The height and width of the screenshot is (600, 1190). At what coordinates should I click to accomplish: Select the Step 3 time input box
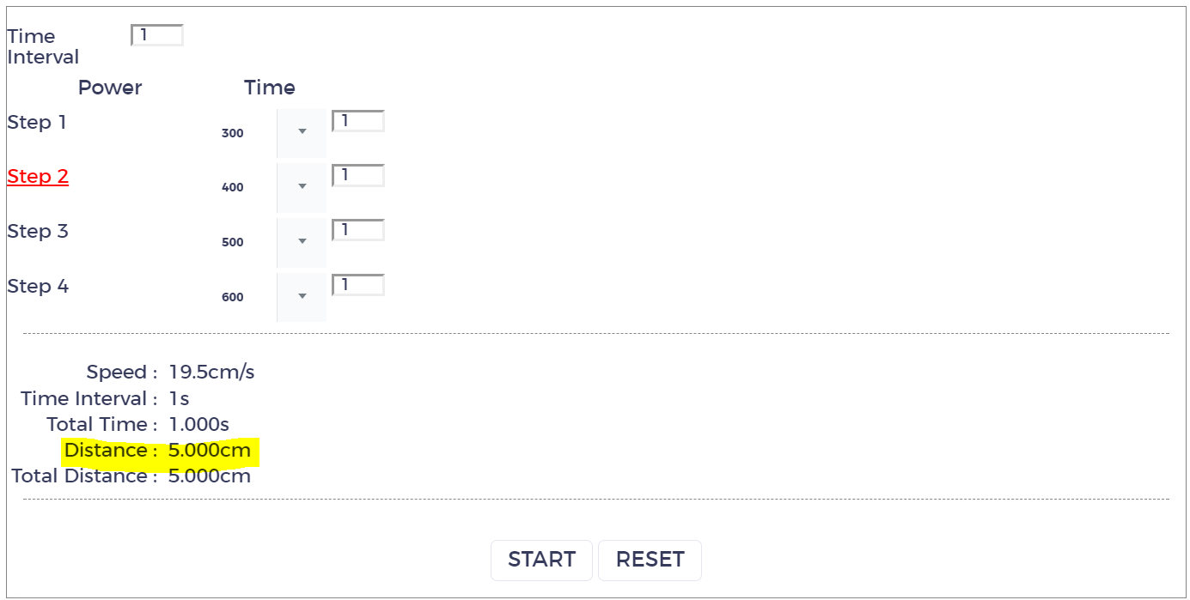pyautogui.click(x=358, y=231)
